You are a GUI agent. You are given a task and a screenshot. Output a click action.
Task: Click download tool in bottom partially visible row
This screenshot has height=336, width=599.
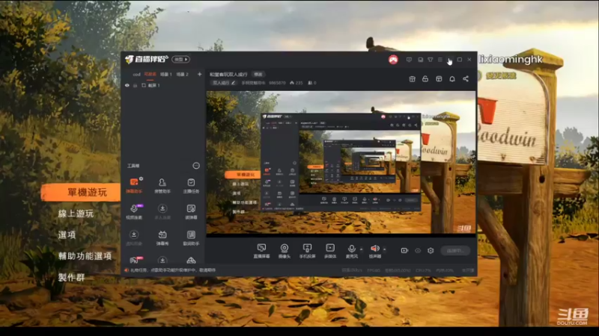pos(162,260)
